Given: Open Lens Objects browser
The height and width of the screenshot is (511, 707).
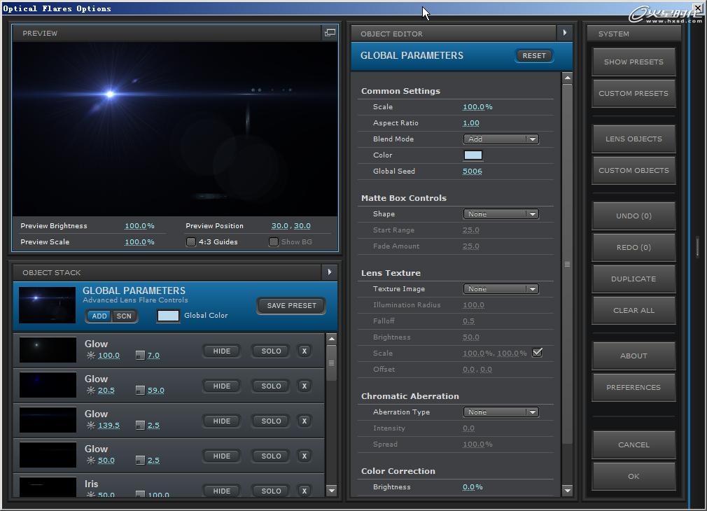Looking at the screenshot, I should coord(633,139).
